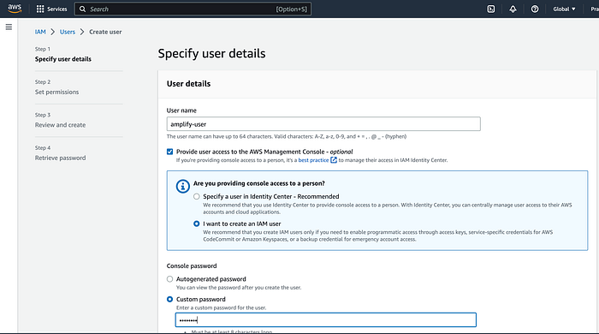Click the User name input field
This screenshot has height=334, width=599.
323,124
